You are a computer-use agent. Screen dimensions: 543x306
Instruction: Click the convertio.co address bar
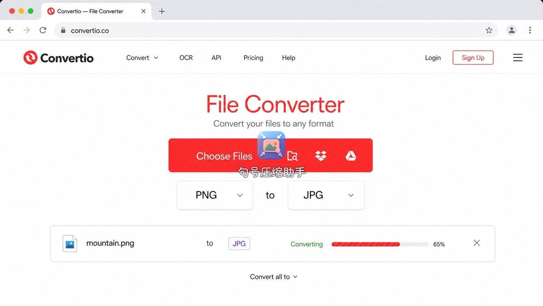point(276,30)
